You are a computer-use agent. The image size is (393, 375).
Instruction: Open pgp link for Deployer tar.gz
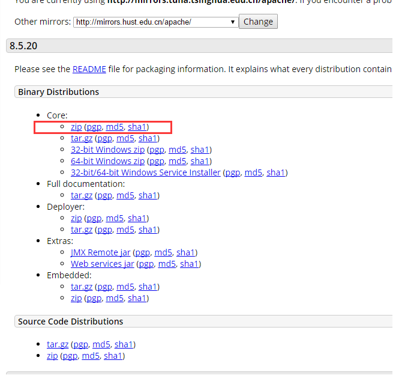point(105,230)
